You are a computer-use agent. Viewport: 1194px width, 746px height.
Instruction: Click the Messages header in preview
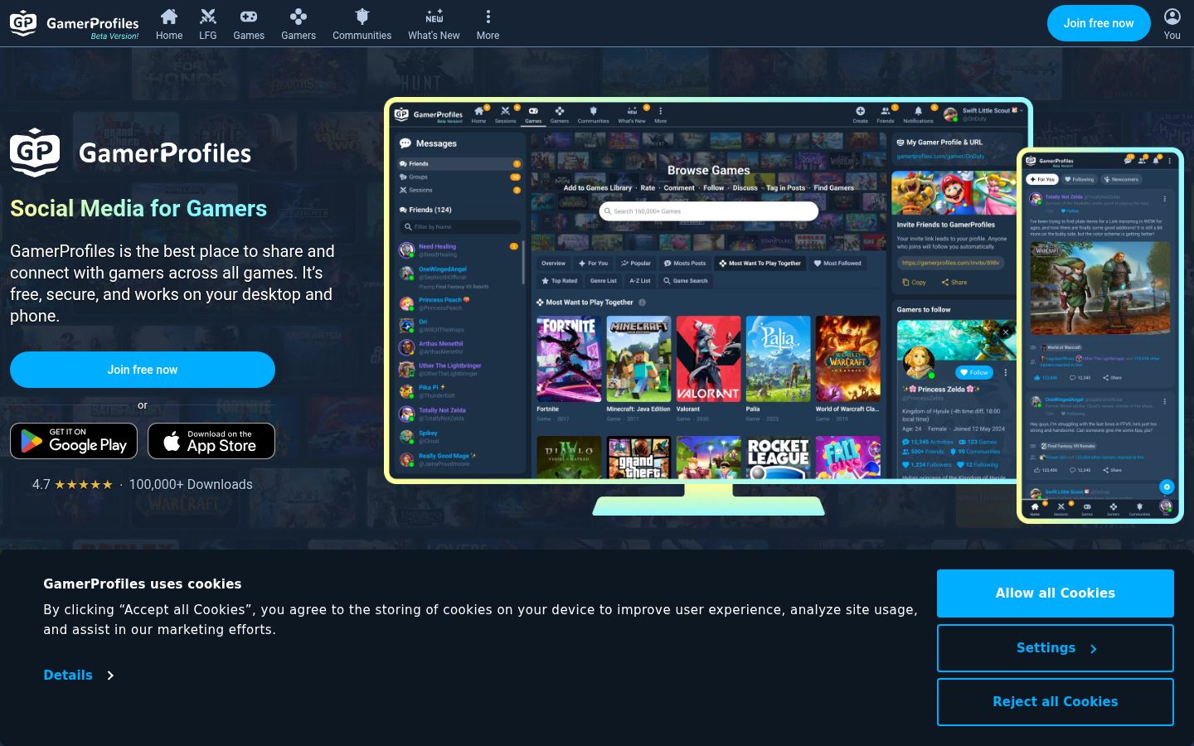(x=429, y=143)
